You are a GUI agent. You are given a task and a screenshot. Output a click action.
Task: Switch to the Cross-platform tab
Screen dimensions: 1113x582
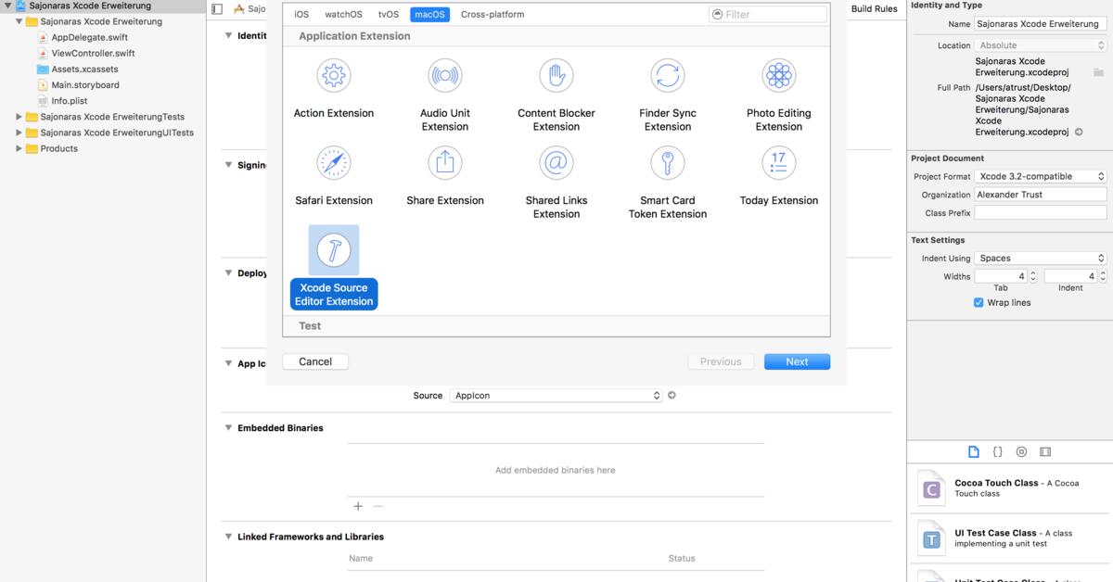coord(493,14)
